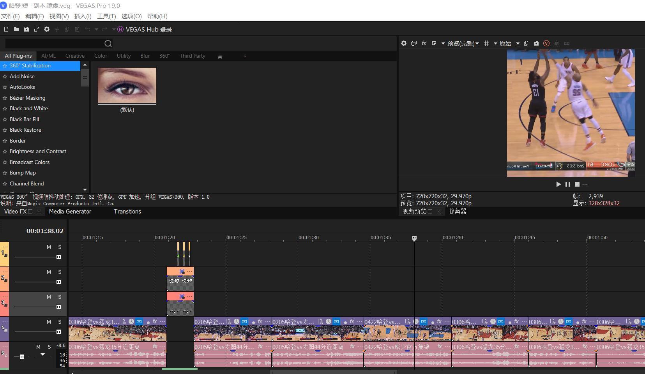645x374 pixels.
Task: Open the split screen view dropdown arrow
Action: [443, 43]
